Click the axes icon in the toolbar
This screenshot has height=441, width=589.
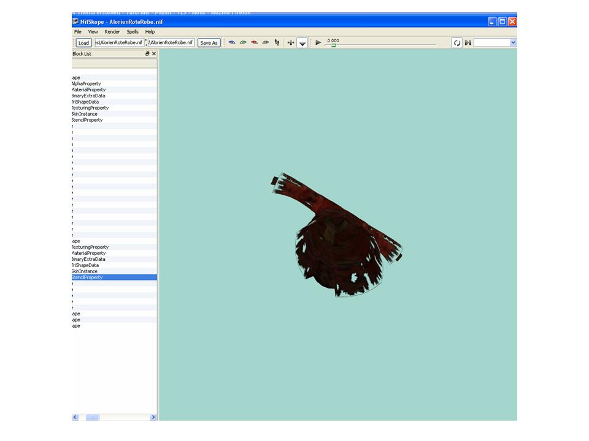[x=290, y=43]
